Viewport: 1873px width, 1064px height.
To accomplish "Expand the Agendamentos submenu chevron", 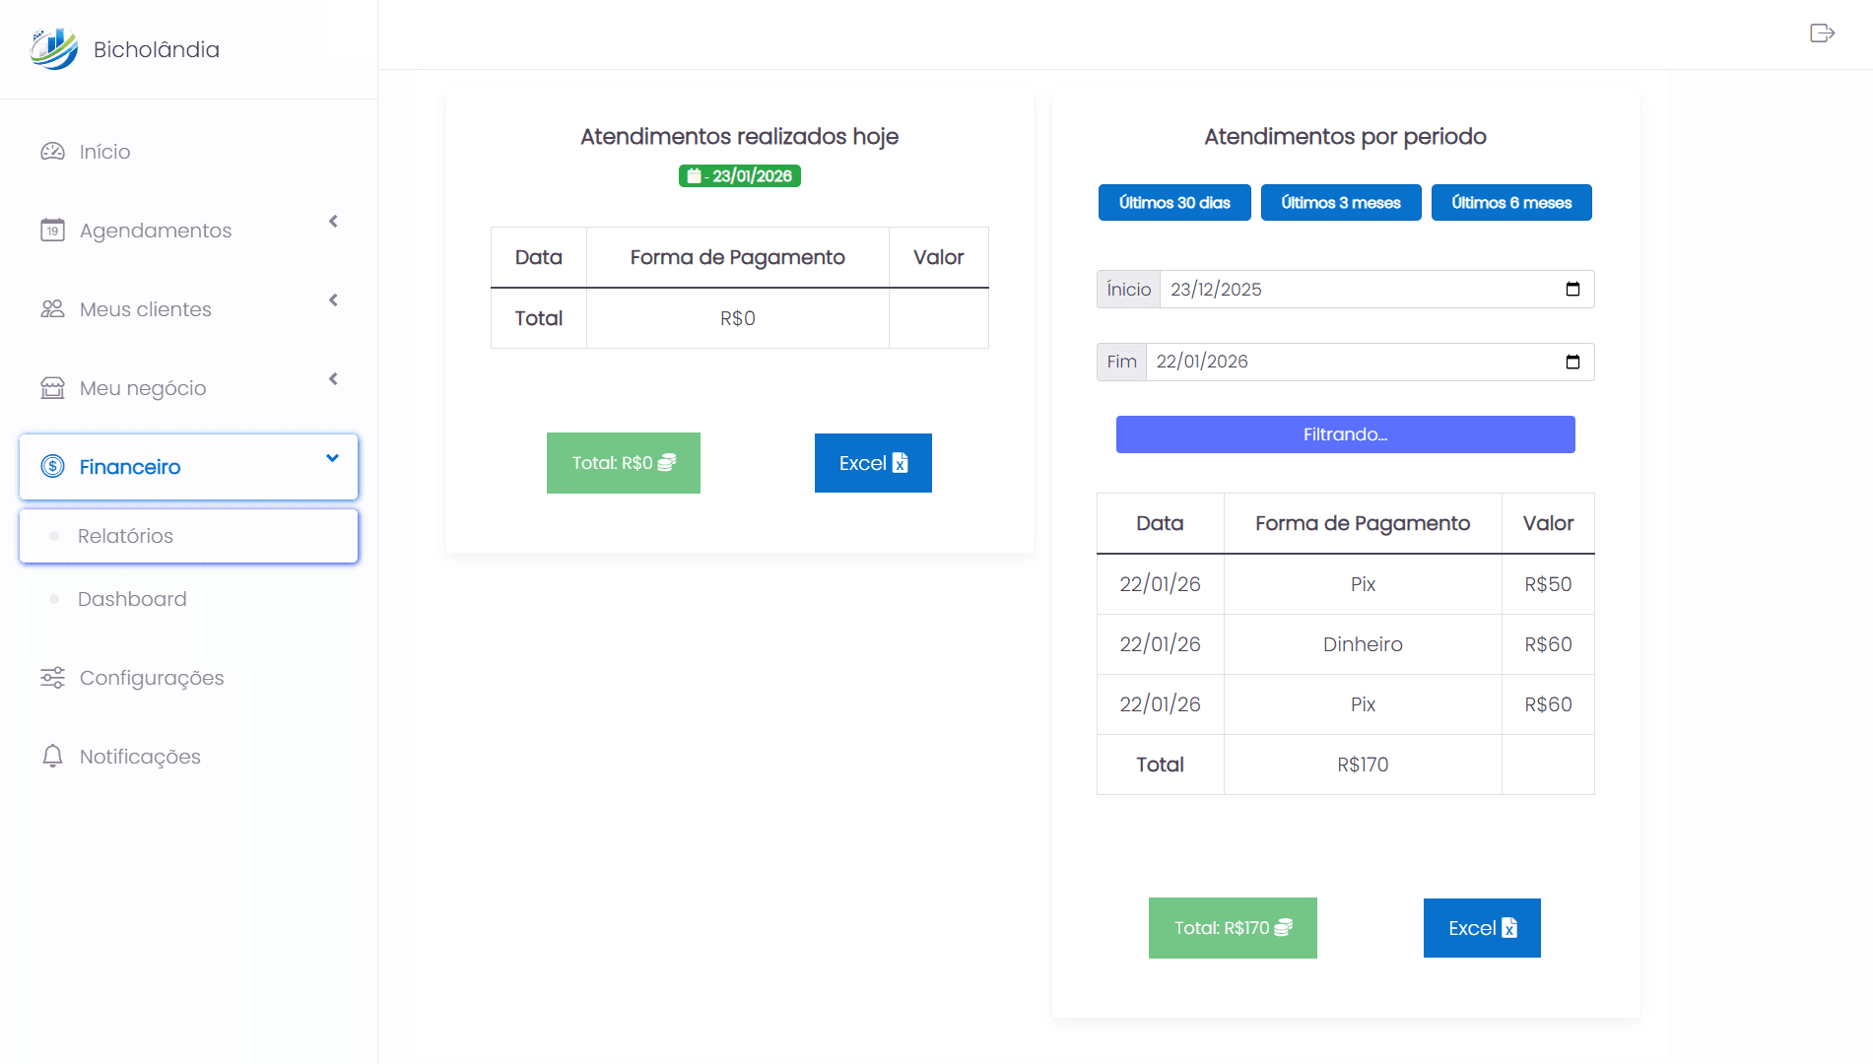I will coord(333,222).
